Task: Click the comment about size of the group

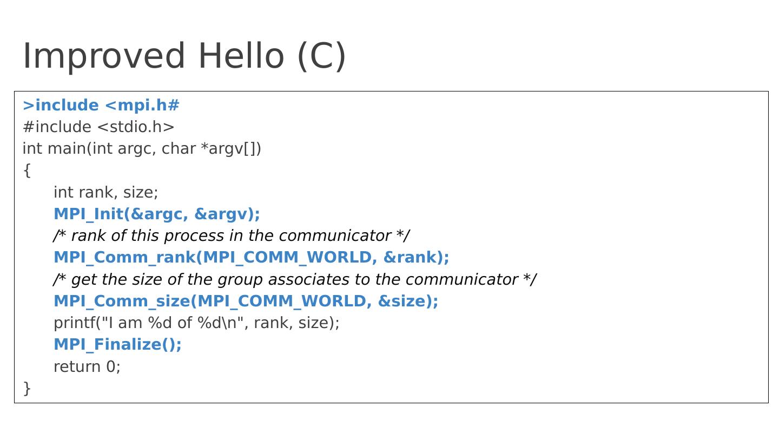Action: pos(294,279)
